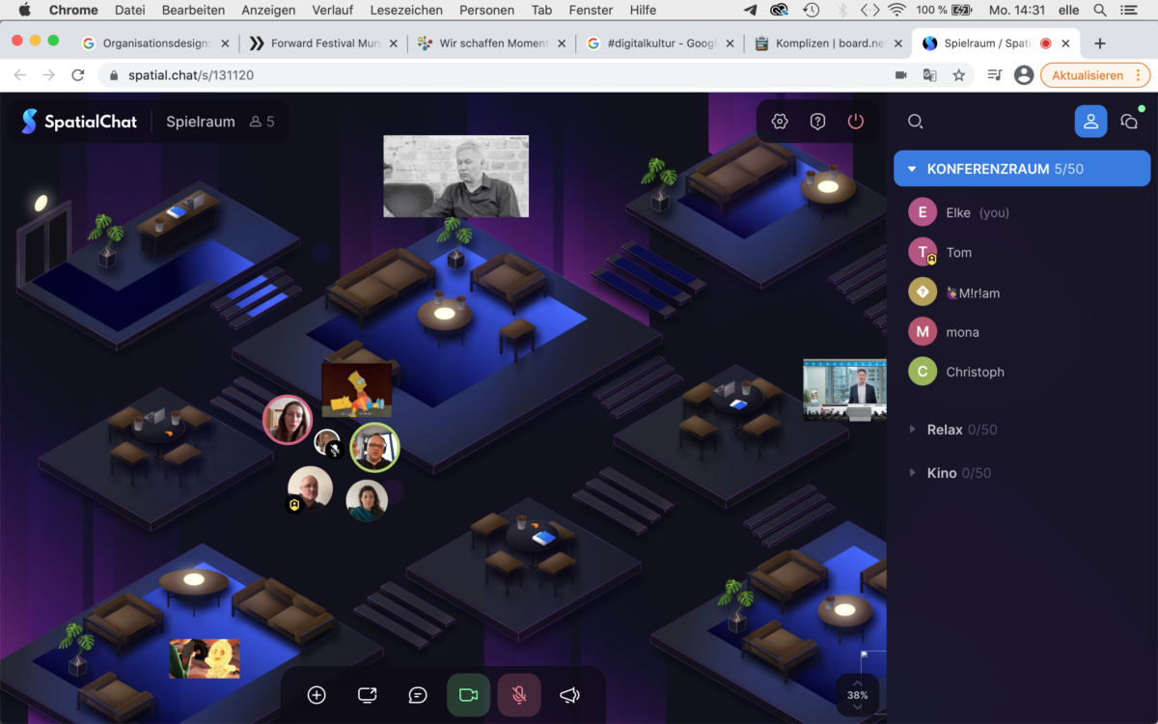Increase zoom level above 38%
Image resolution: width=1158 pixels, height=724 pixels.
click(858, 682)
